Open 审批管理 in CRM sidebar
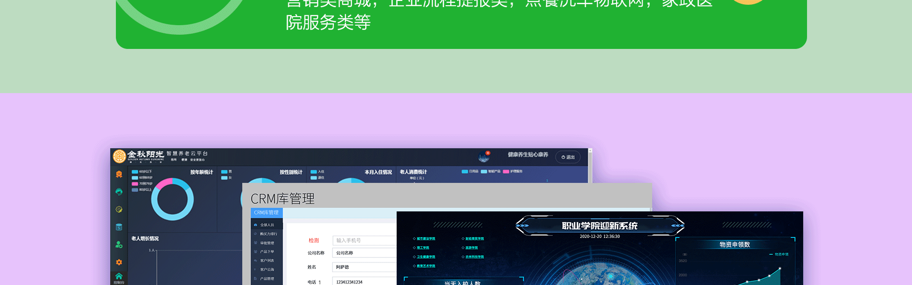 (x=267, y=243)
